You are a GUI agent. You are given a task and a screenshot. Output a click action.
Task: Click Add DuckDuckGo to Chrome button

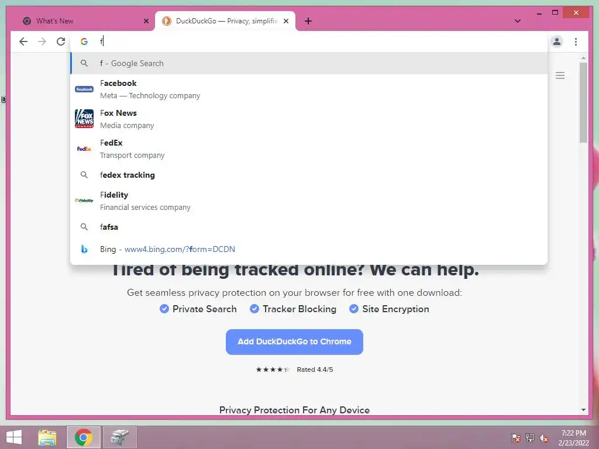click(295, 341)
